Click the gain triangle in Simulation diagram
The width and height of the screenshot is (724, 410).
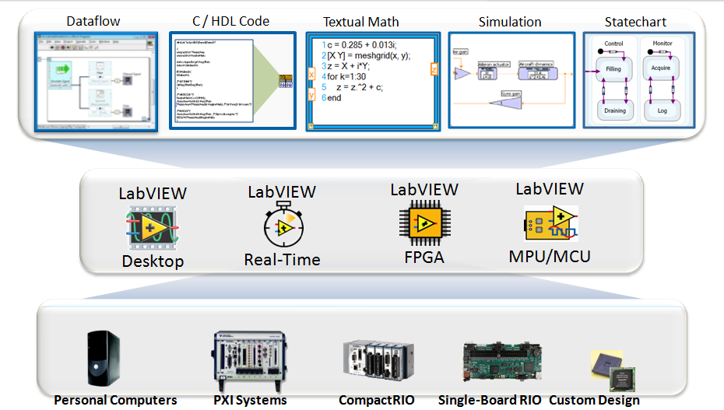[462, 73]
